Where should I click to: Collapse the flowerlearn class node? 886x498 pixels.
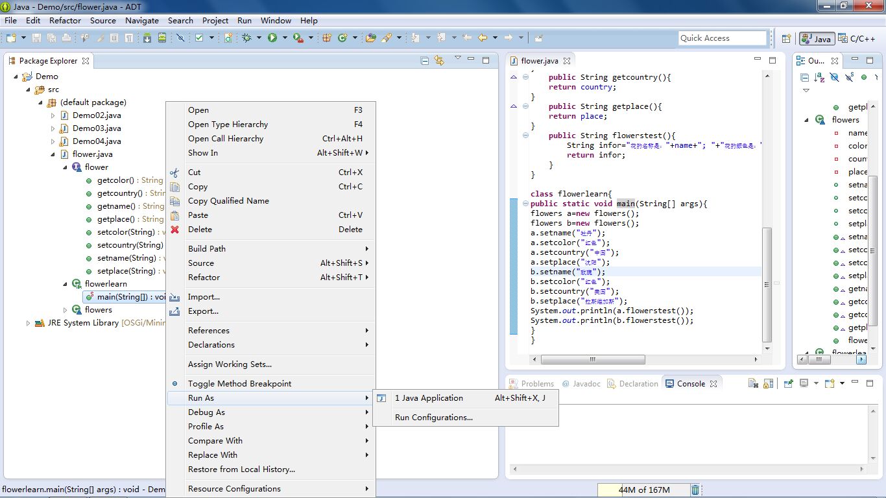66,284
